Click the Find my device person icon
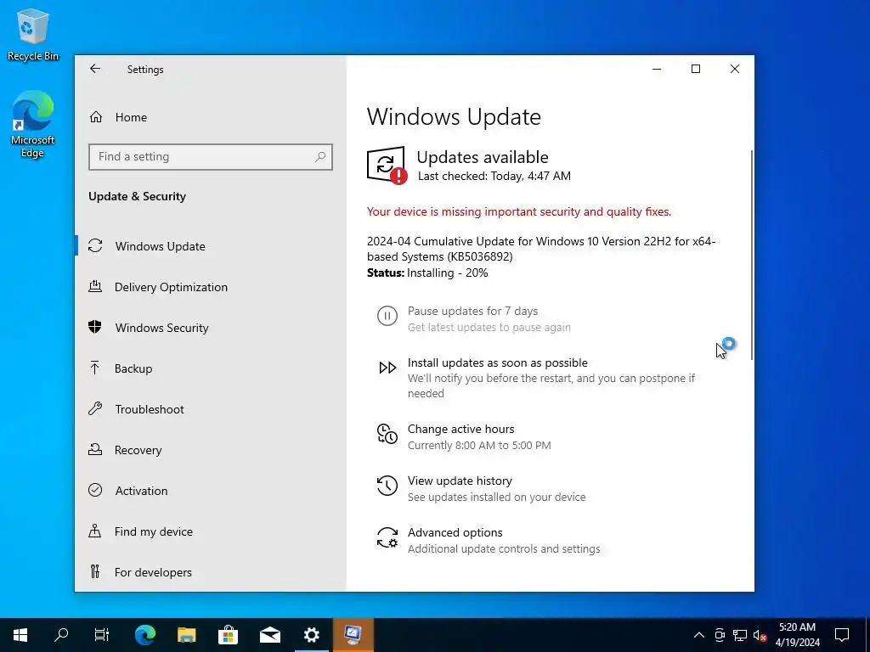This screenshot has width=870, height=652. click(x=95, y=531)
